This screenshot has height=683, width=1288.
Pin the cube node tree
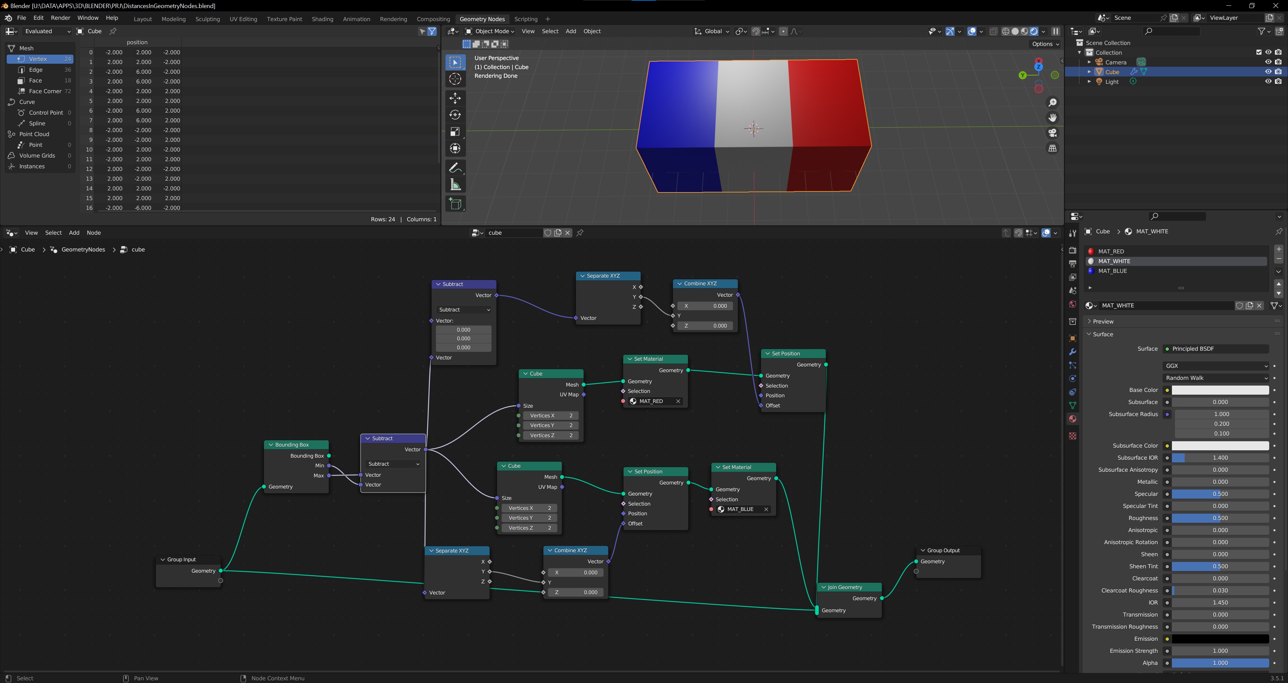point(580,233)
